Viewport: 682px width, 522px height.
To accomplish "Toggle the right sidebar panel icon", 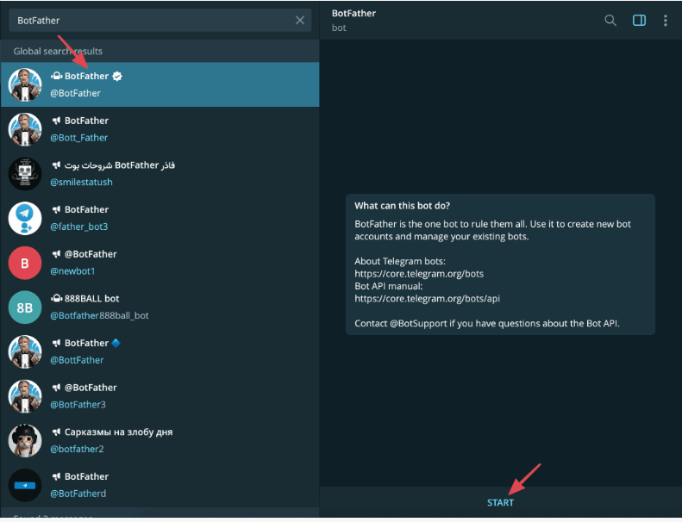I will (639, 21).
